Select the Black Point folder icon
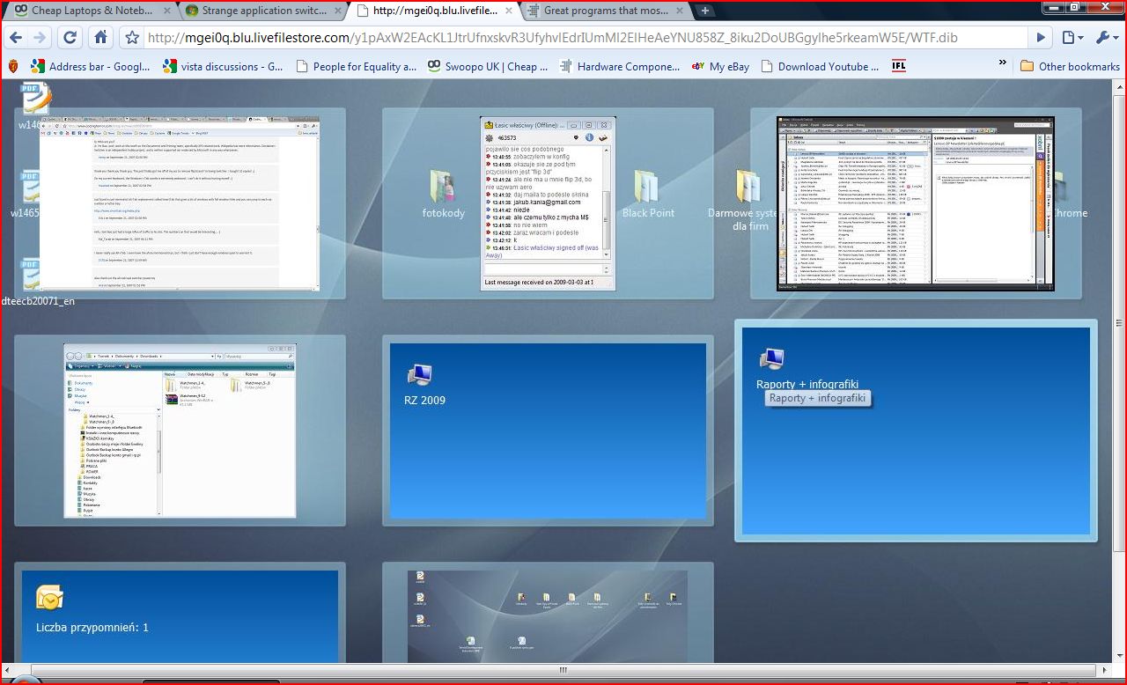This screenshot has width=1127, height=685. tap(647, 186)
